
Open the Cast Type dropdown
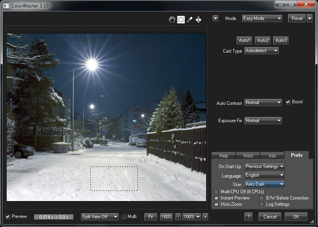tap(261, 51)
